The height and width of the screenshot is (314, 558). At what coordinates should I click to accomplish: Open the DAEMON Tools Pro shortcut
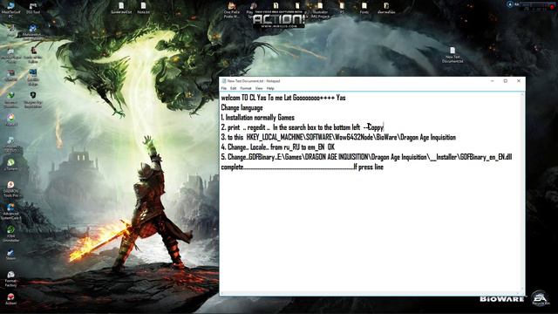(10, 188)
